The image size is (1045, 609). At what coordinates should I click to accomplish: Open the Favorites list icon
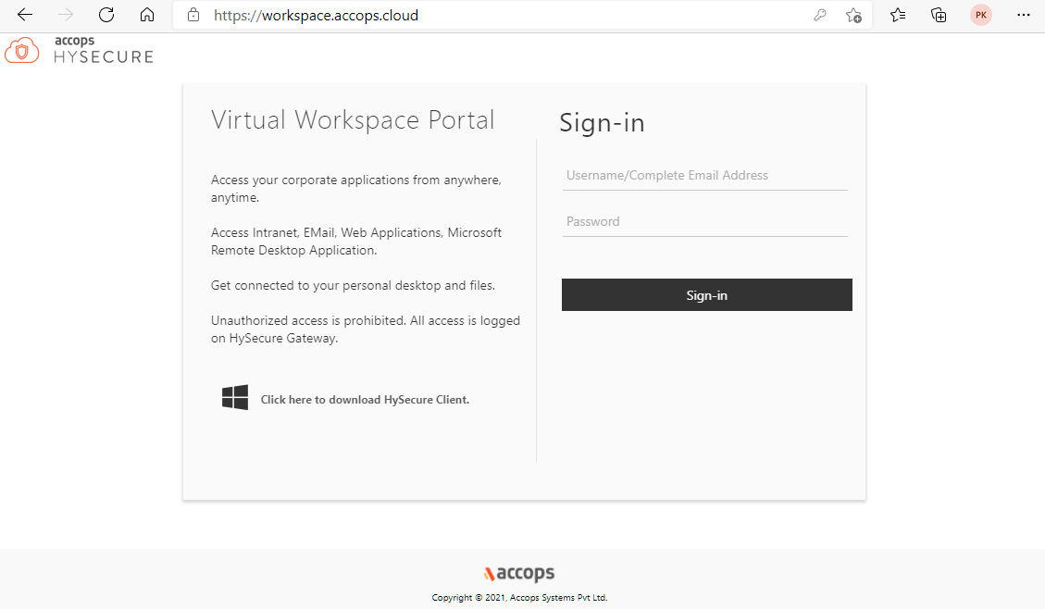point(898,15)
